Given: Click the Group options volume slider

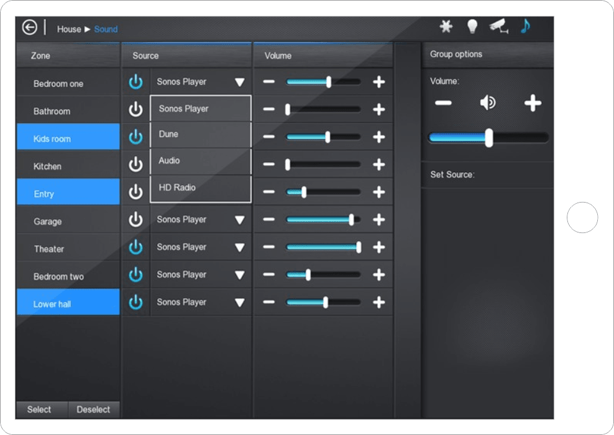Looking at the screenshot, I should [x=488, y=138].
